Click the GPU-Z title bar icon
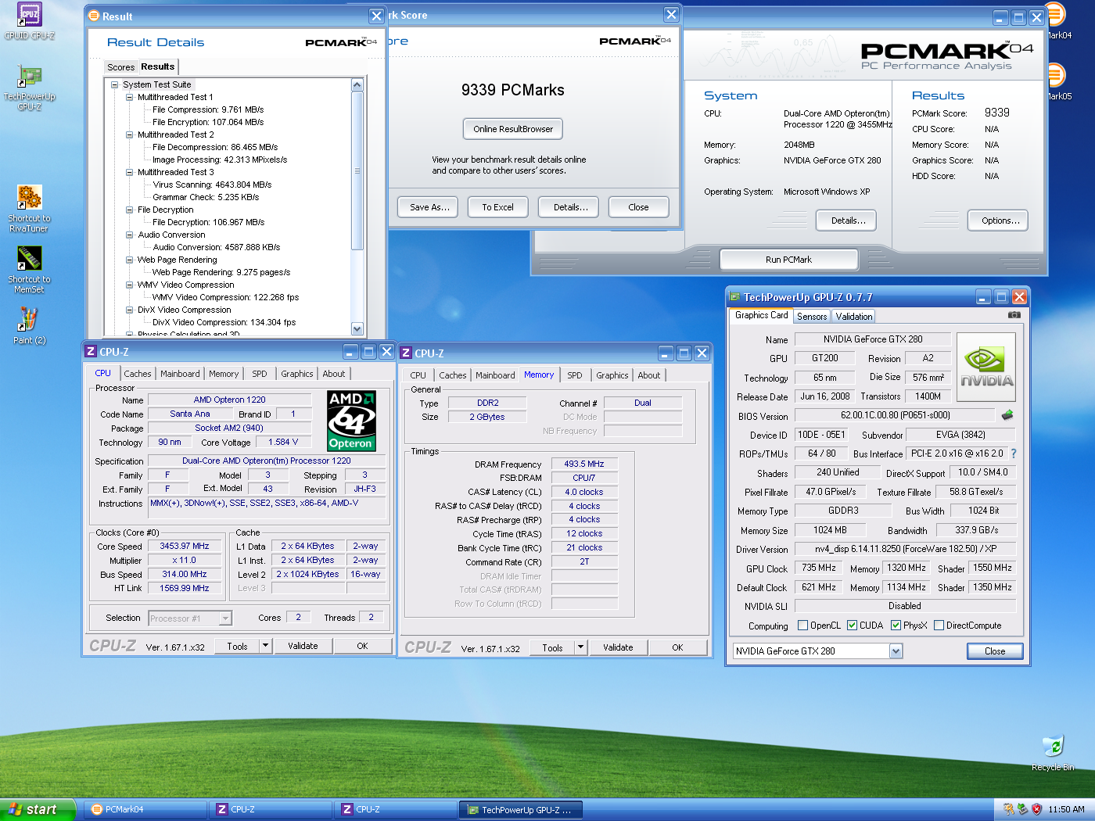This screenshot has width=1095, height=821. coord(734,297)
